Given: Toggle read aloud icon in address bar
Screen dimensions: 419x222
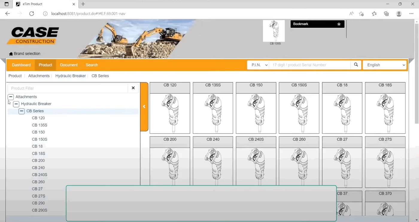Looking at the screenshot, I should (x=351, y=14).
